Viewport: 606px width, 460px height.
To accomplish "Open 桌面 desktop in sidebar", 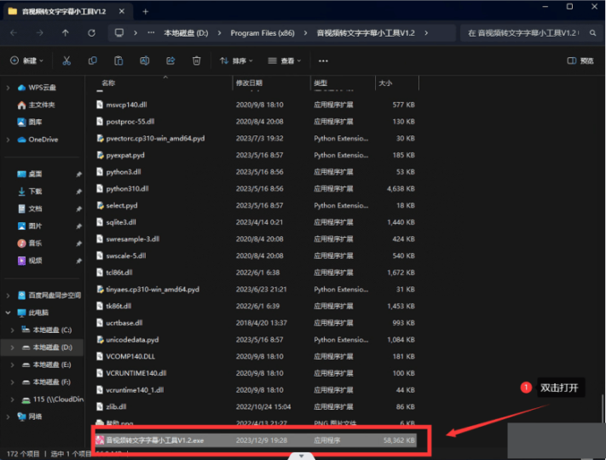I will tap(30, 174).
